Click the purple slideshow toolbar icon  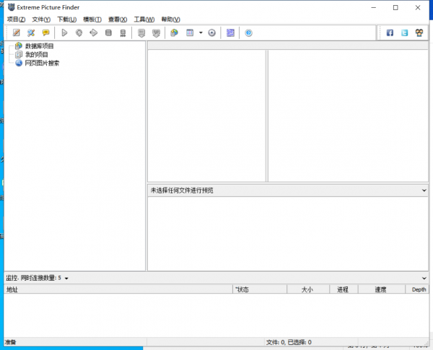pyautogui.click(x=230, y=33)
